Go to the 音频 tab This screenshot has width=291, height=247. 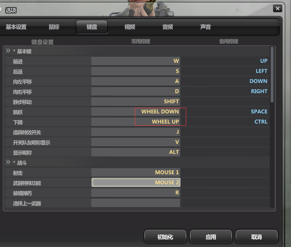point(168,27)
